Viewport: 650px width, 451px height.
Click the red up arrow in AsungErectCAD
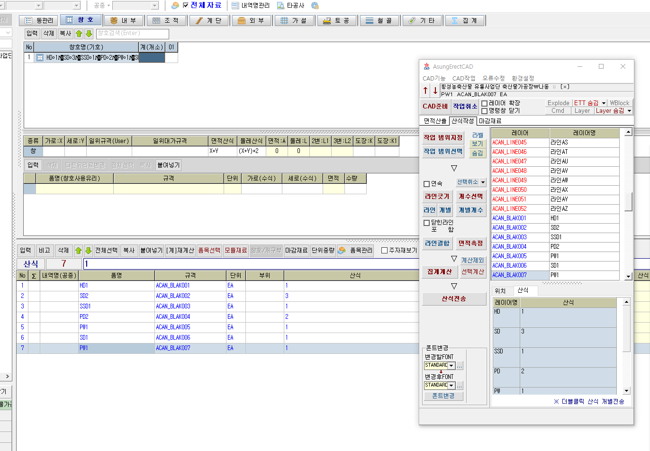pos(425,90)
